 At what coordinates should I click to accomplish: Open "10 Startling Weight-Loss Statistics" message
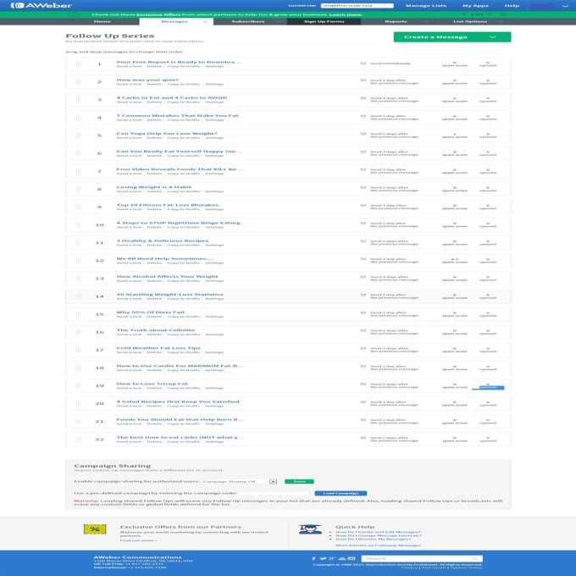click(169, 294)
